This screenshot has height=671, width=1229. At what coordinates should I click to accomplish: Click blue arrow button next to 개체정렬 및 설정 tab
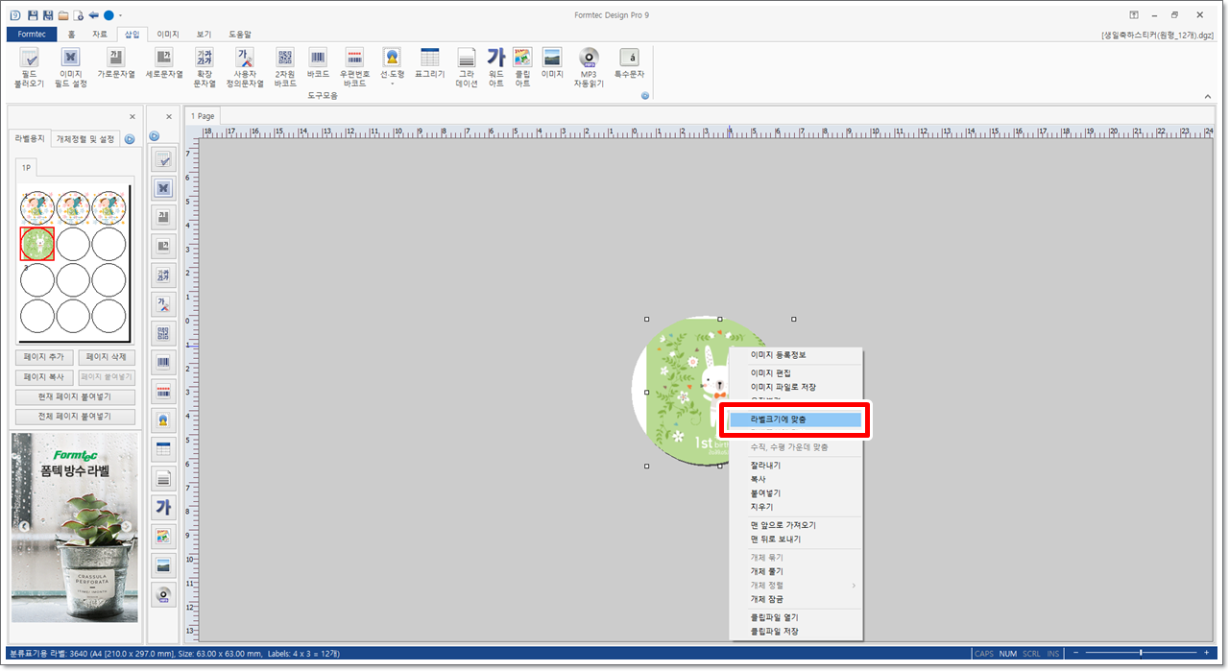coord(130,138)
